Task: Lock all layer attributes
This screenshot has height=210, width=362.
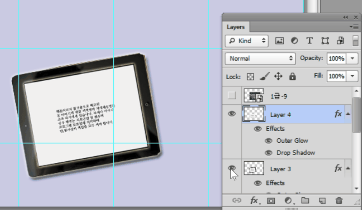Action: click(x=292, y=76)
